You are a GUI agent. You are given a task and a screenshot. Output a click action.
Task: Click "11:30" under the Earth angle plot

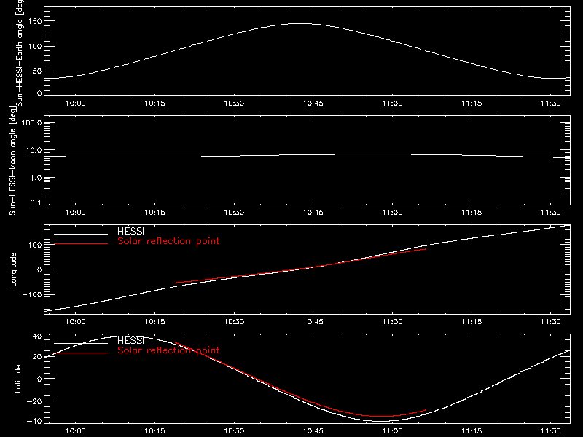[551, 103]
